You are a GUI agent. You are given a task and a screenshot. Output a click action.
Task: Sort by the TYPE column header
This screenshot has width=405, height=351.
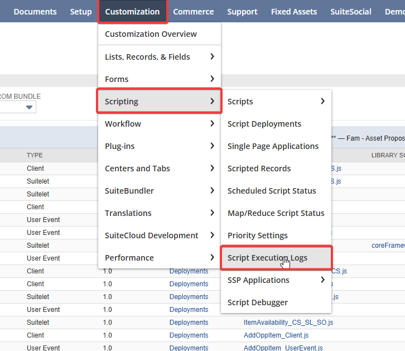tap(35, 155)
